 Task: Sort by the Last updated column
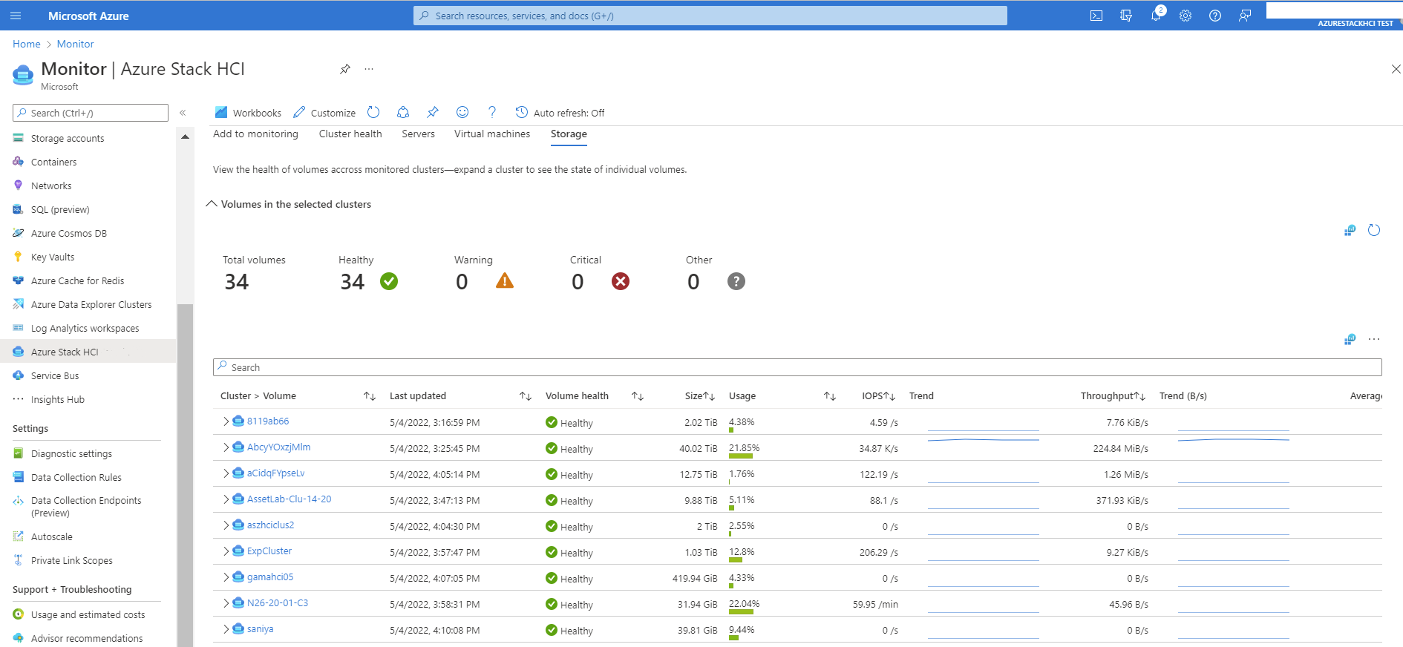tap(526, 396)
